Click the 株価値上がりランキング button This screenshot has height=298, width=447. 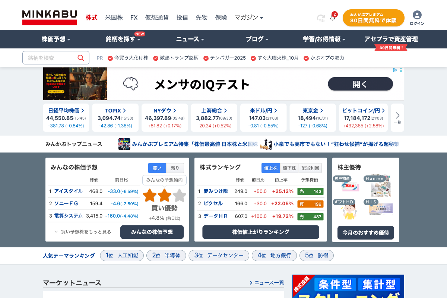coord(261,232)
